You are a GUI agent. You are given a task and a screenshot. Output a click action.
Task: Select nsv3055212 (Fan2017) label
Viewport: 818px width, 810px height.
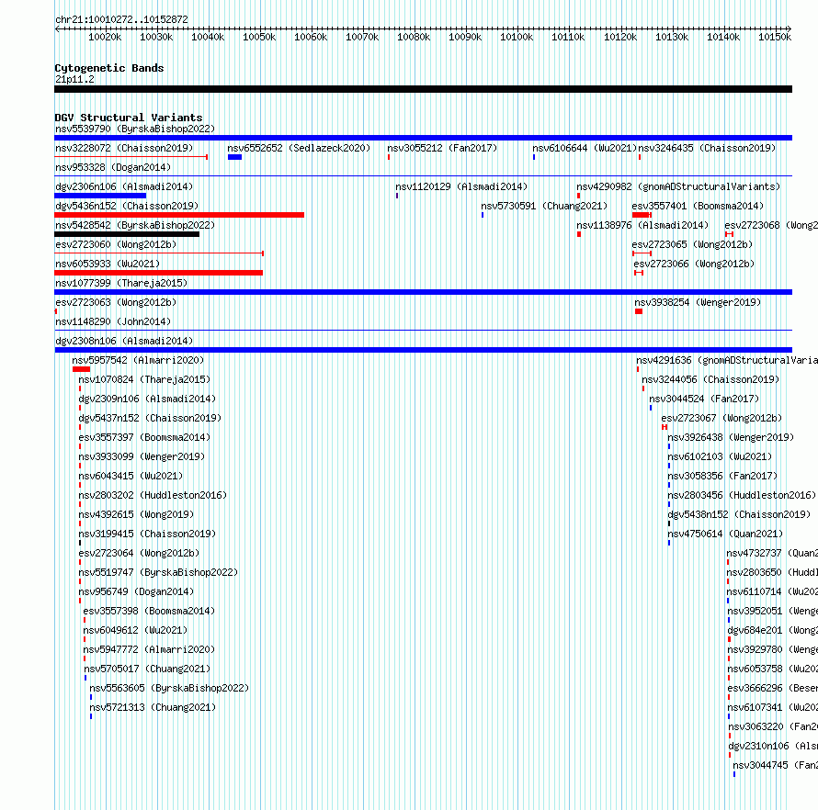(x=442, y=148)
